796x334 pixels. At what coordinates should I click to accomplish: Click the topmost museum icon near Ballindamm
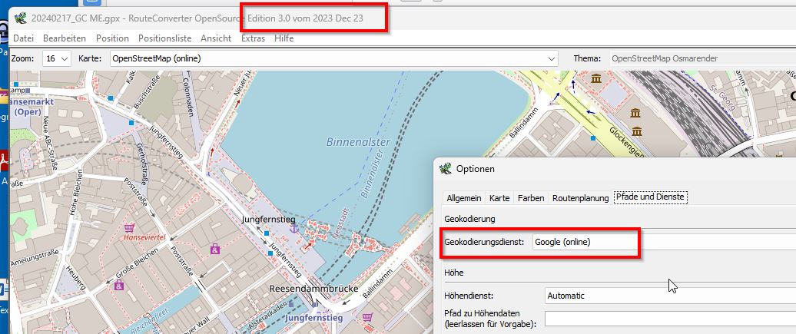click(597, 79)
